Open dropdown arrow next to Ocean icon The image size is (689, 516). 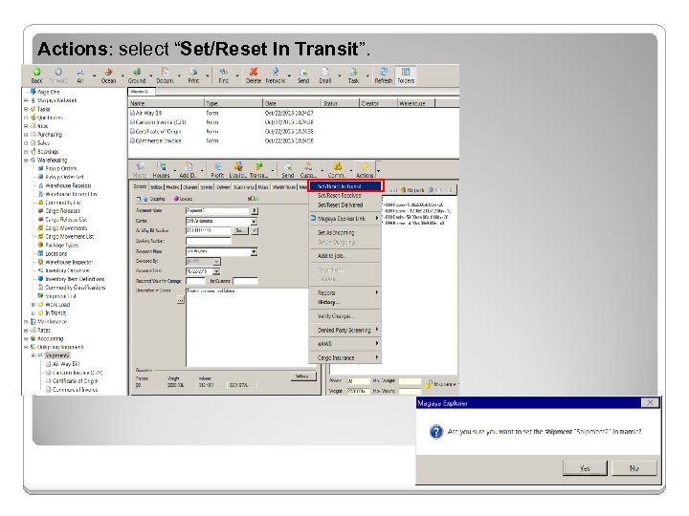pyautogui.click(x=122, y=75)
